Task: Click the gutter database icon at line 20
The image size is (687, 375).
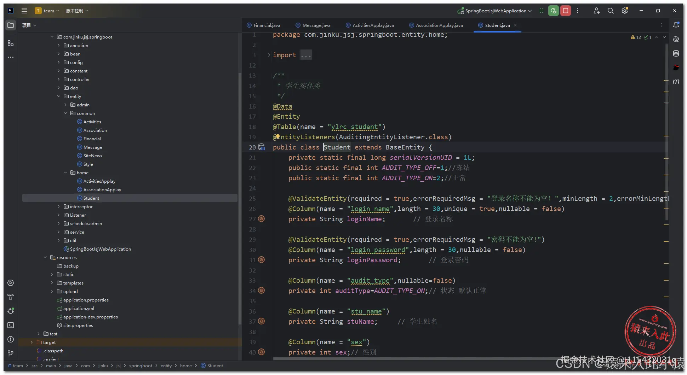Action: tap(262, 147)
